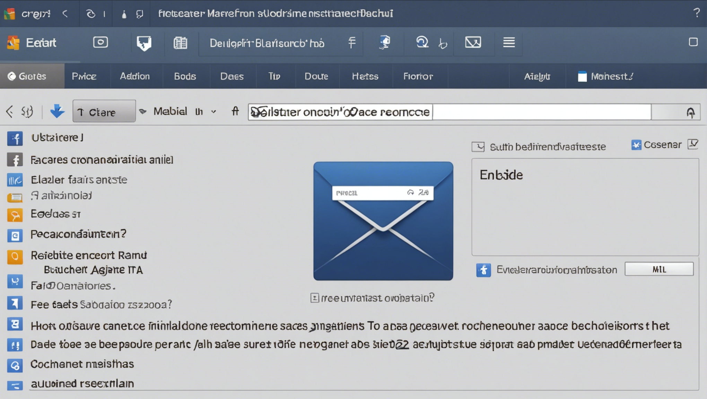
Task: Click the MIL button
Action: pyautogui.click(x=659, y=269)
